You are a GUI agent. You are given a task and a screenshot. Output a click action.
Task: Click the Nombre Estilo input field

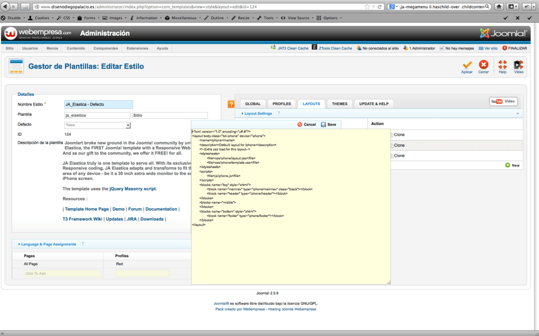click(98, 104)
